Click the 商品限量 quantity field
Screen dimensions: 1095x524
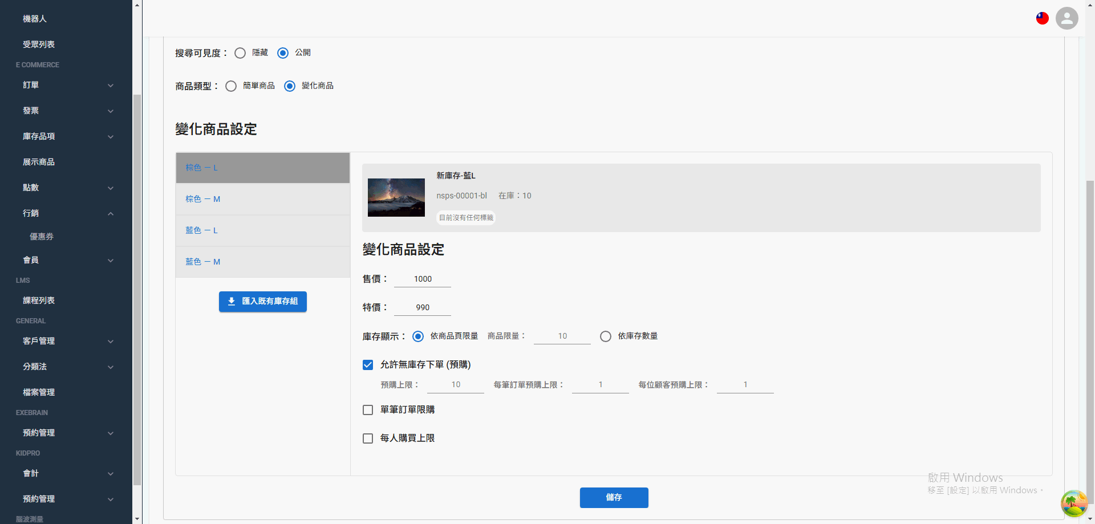click(562, 336)
